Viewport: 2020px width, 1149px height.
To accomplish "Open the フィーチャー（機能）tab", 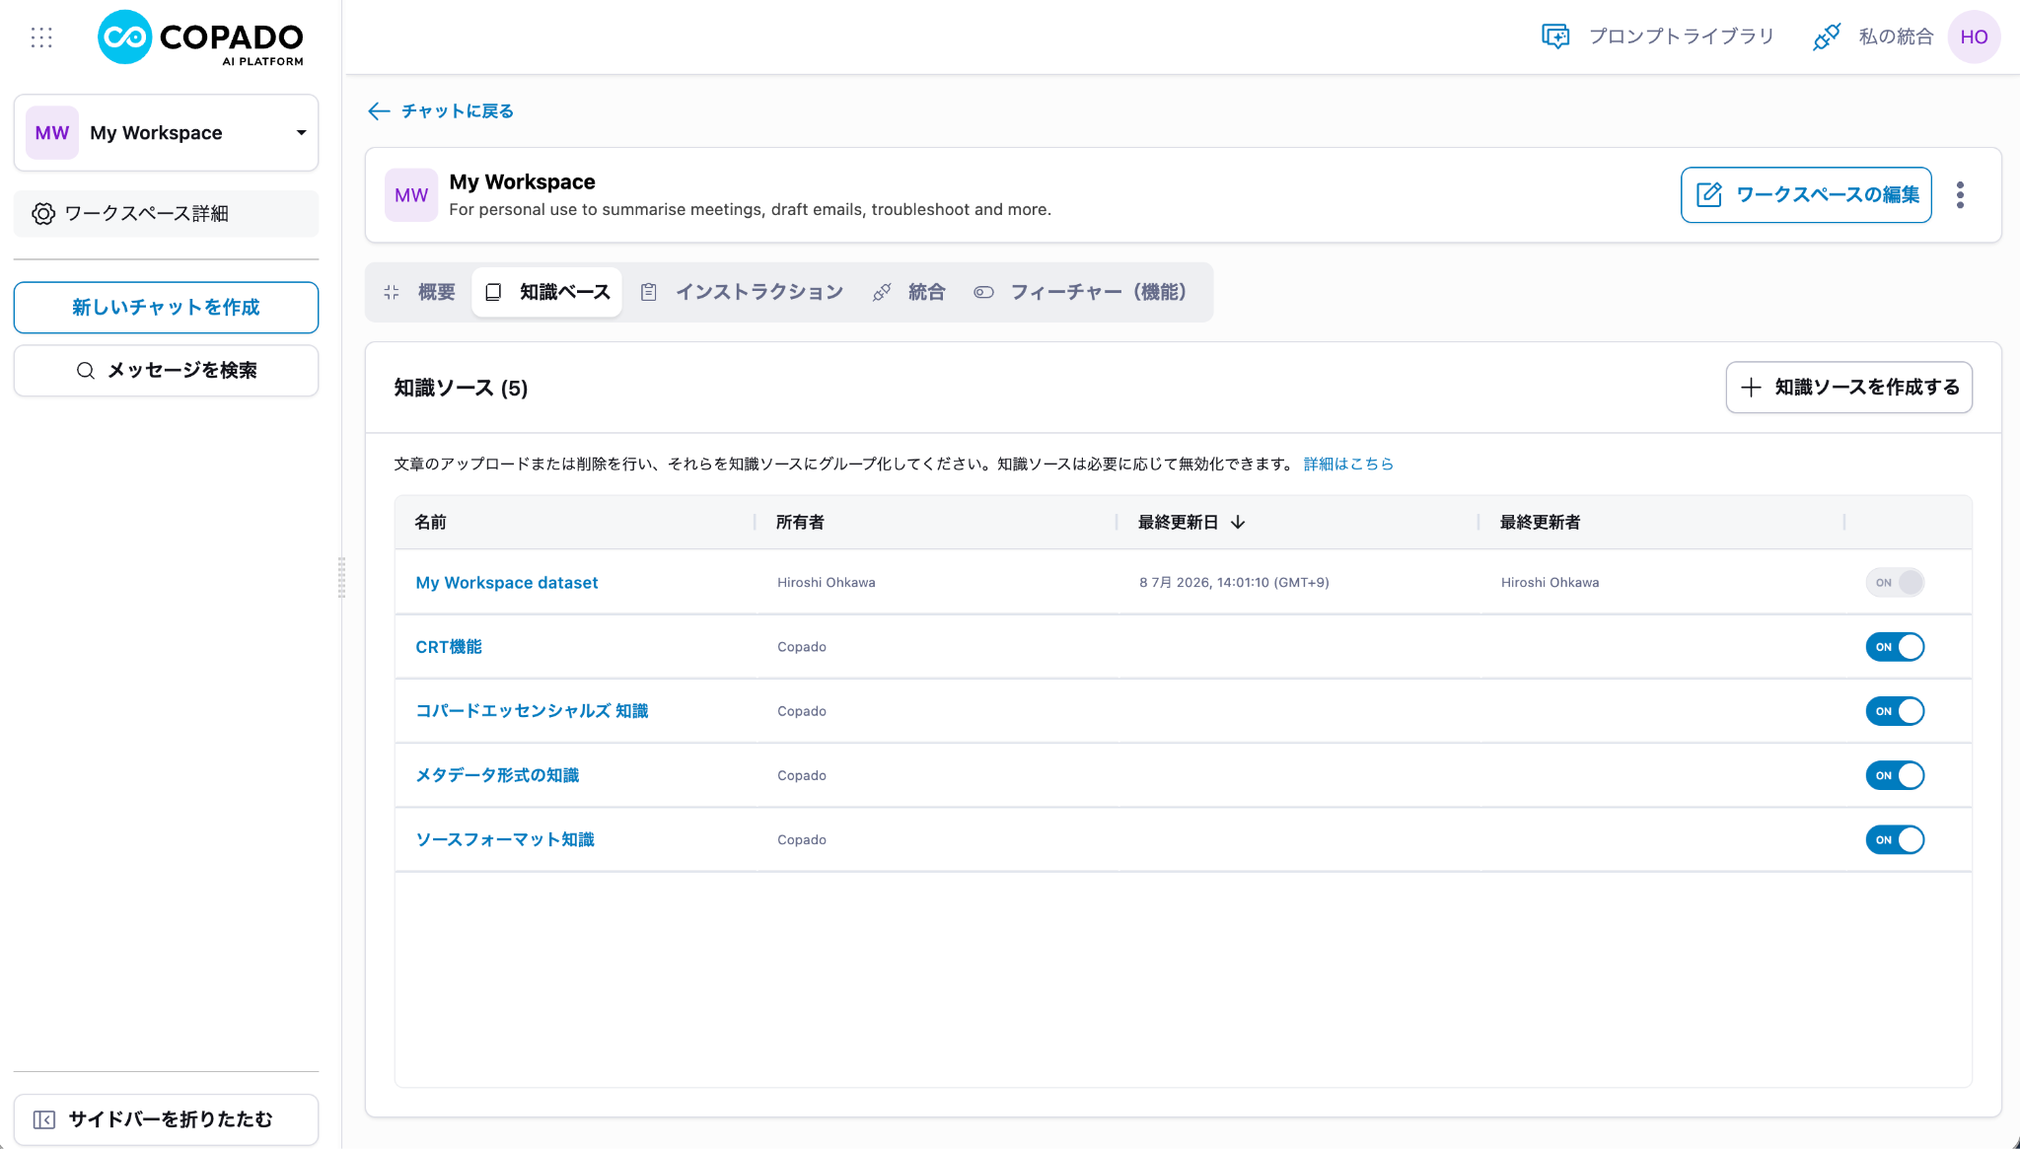I will pyautogui.click(x=1080, y=292).
